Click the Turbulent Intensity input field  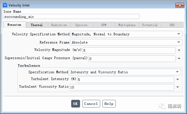click(x=125, y=79)
